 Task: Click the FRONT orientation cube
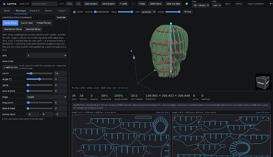263,81
